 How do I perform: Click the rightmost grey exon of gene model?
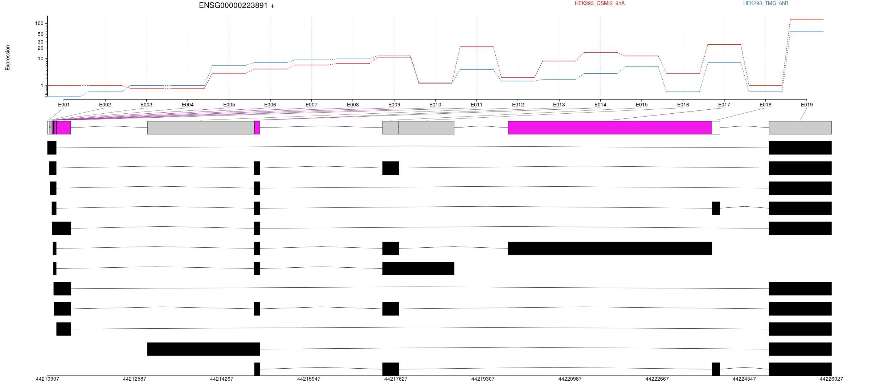point(800,128)
